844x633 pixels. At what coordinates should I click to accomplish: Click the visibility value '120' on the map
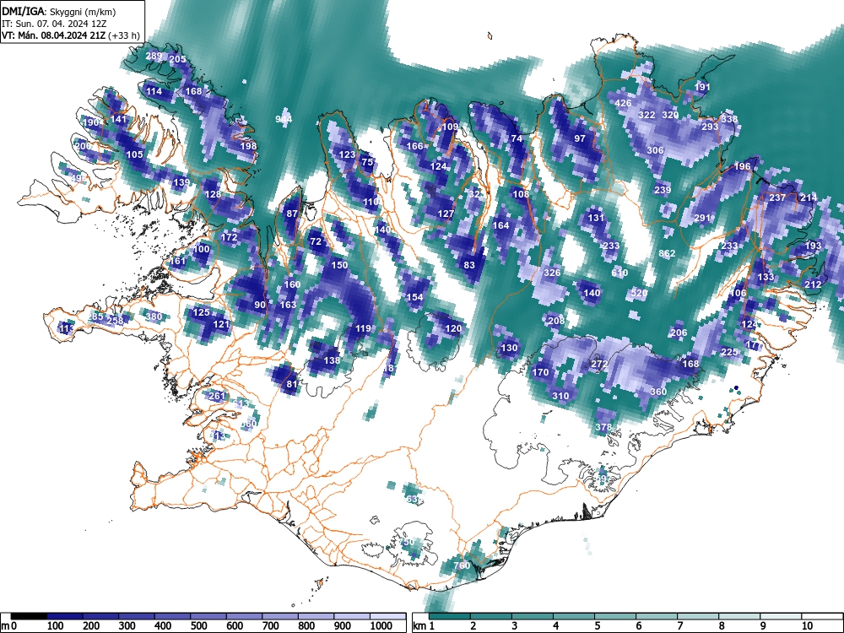(x=454, y=328)
